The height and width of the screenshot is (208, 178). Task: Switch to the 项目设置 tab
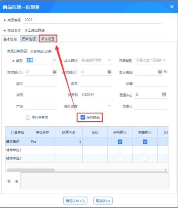pos(48,39)
